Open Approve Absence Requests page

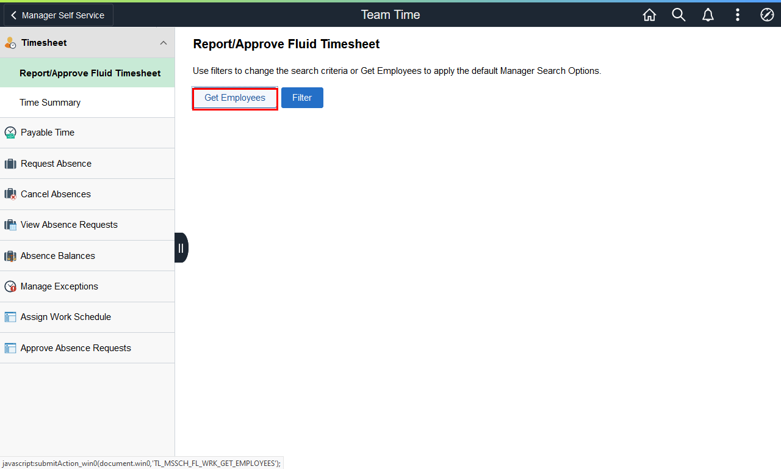tap(87, 348)
